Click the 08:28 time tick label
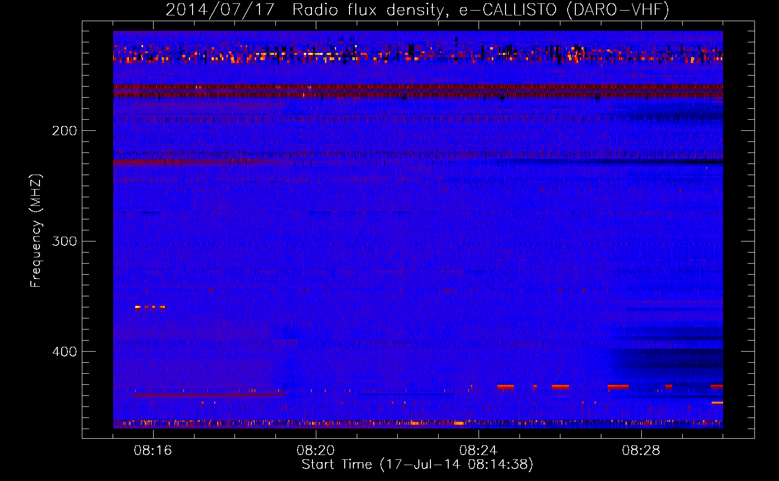This screenshot has height=481, width=779. coord(641,451)
